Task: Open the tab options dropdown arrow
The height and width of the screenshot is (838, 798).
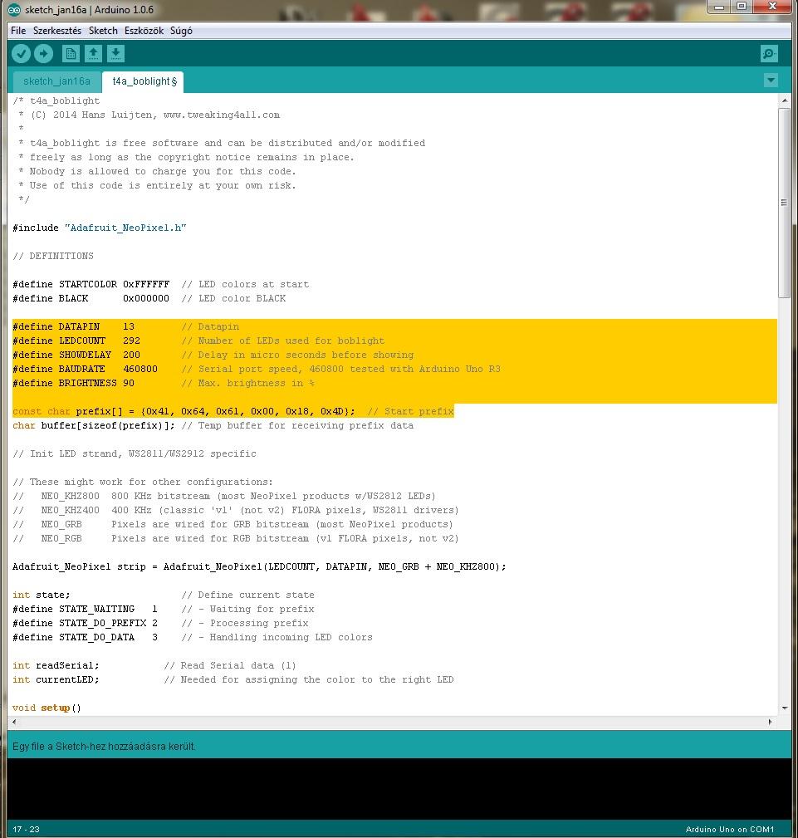Action: tap(771, 81)
